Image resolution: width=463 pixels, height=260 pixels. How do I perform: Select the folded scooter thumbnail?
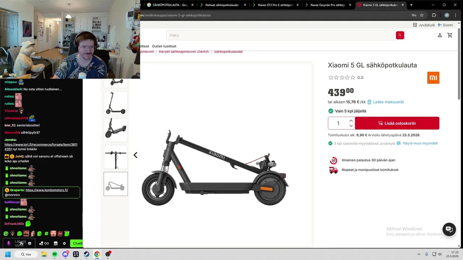[116, 184]
